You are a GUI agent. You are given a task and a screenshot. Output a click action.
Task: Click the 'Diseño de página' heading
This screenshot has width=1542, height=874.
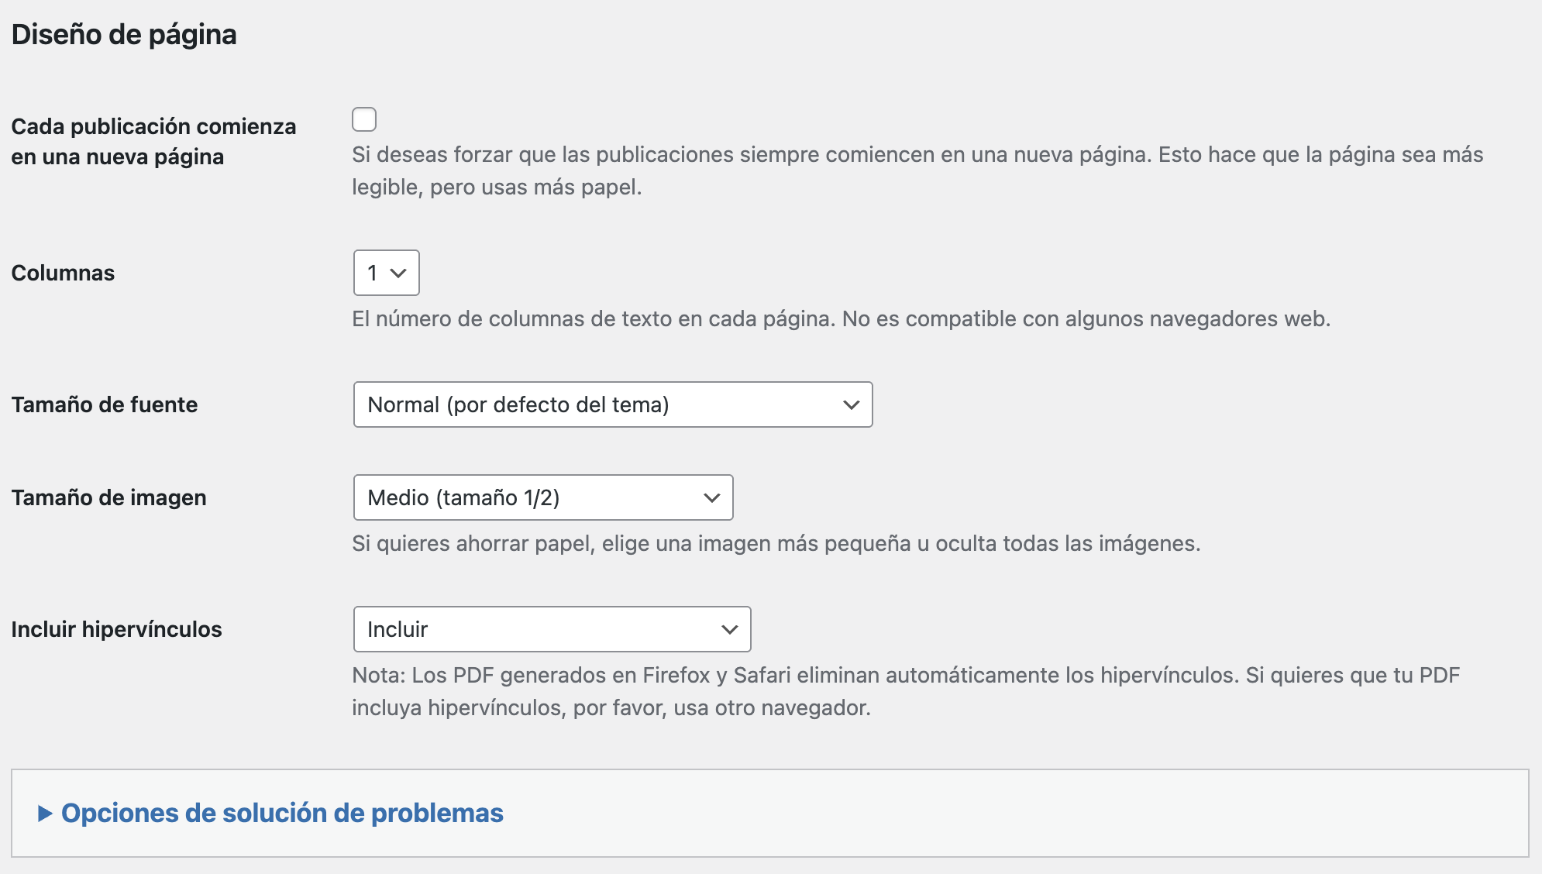pyautogui.click(x=124, y=35)
